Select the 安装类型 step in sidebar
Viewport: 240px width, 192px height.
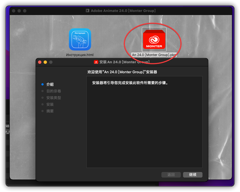pos(54,98)
